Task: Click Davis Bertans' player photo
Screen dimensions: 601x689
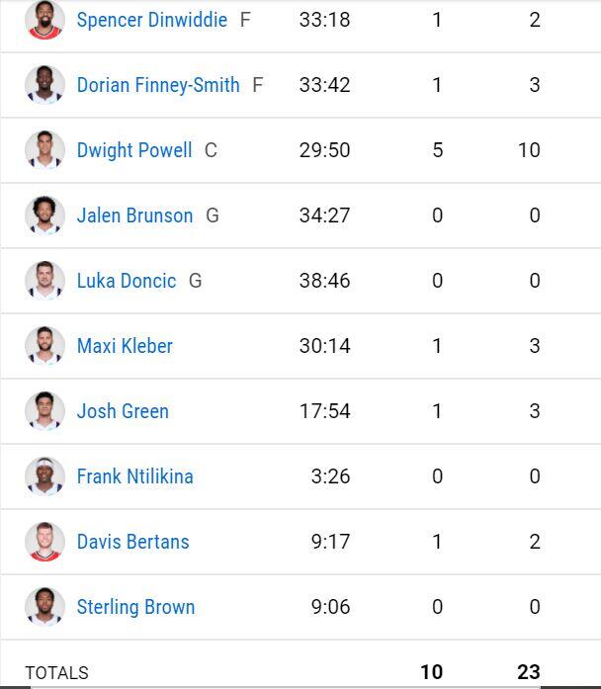Action: pos(44,542)
